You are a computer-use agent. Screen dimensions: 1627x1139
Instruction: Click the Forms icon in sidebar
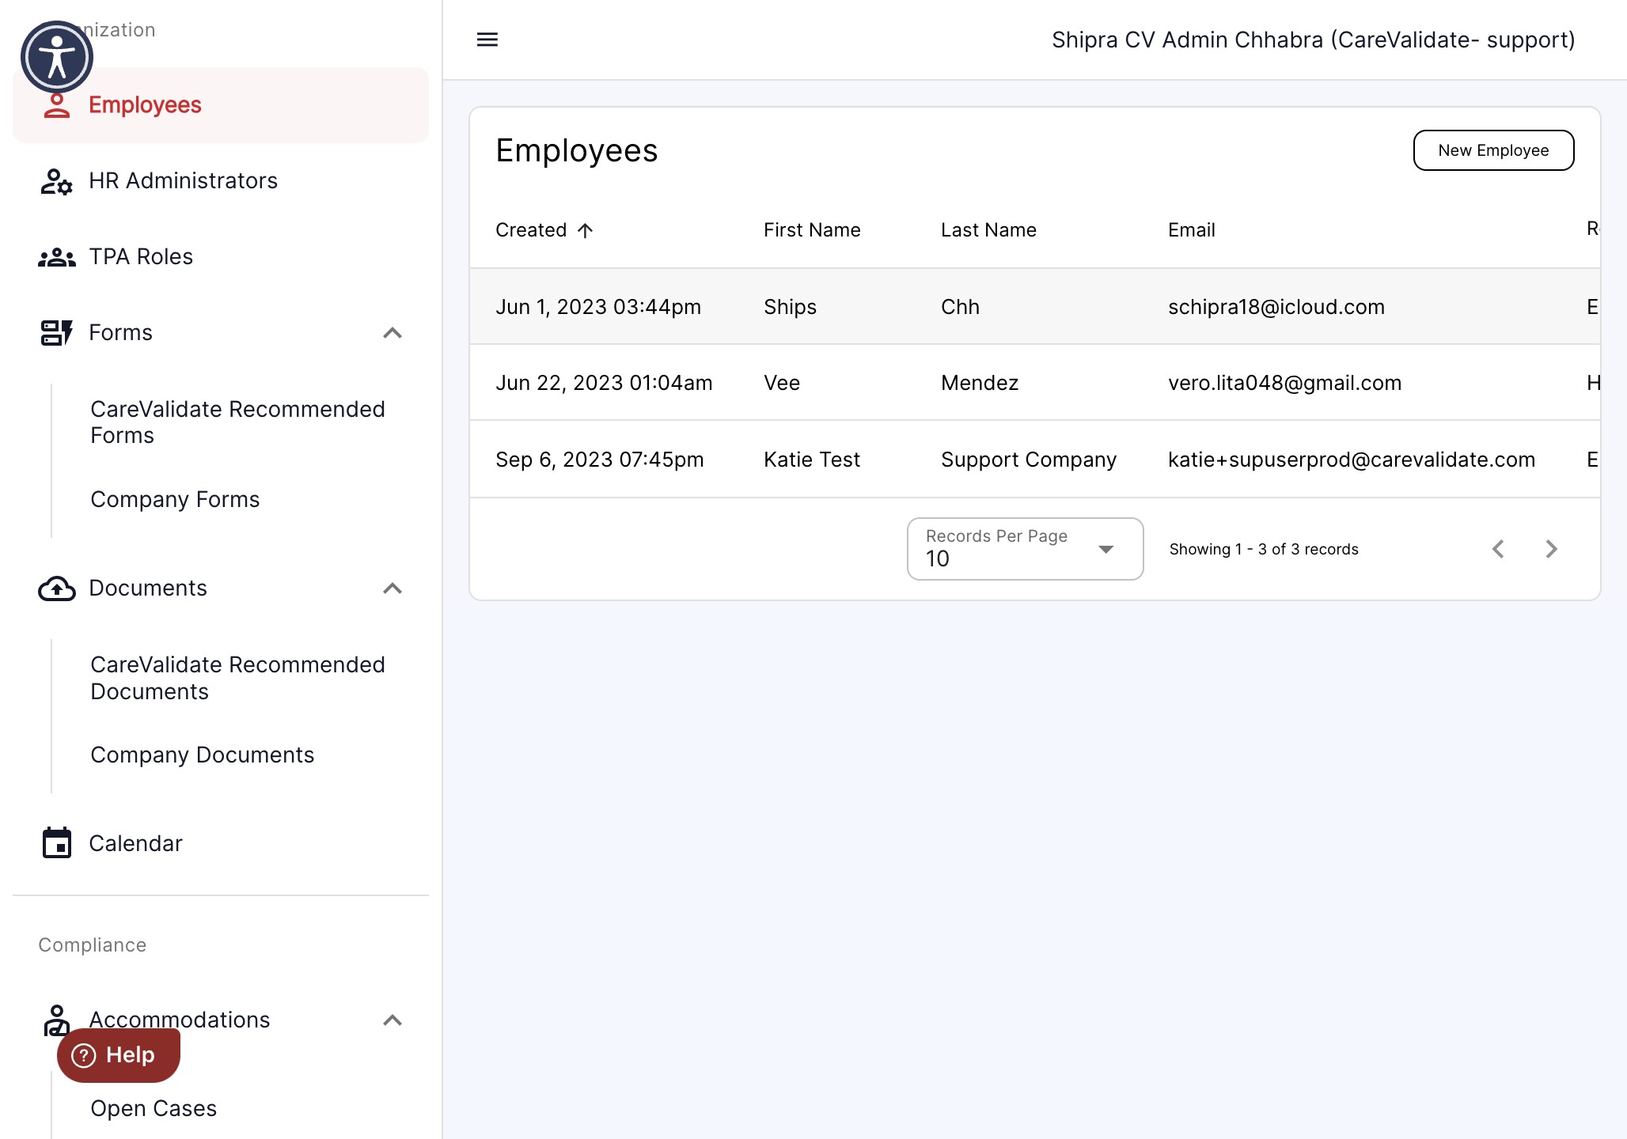(x=57, y=333)
